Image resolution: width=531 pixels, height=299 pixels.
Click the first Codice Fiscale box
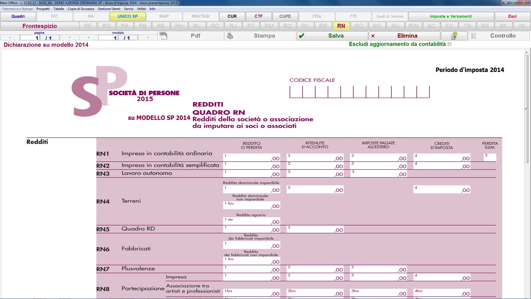coord(296,92)
